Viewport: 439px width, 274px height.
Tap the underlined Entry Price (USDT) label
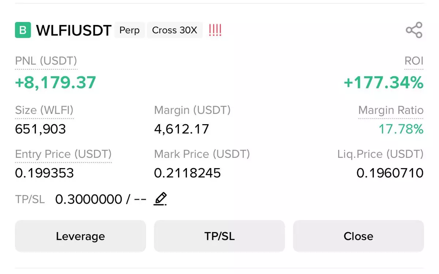(63, 154)
